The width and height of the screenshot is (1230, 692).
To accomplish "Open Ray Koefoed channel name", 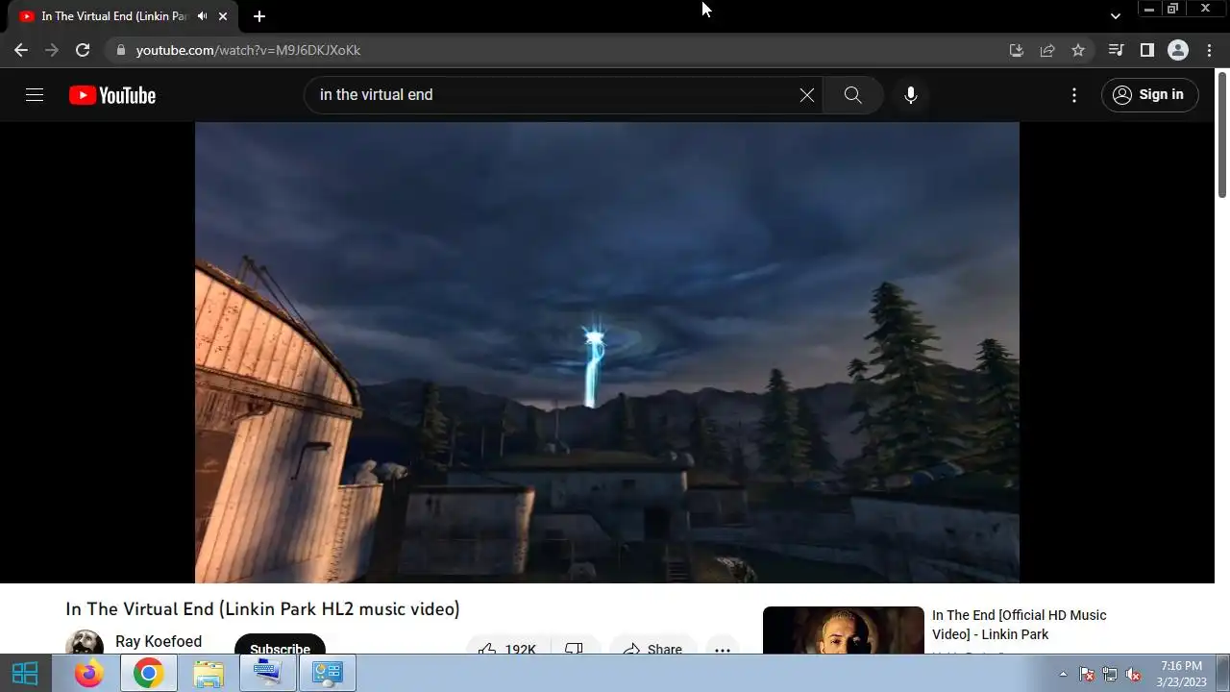I will tap(159, 641).
